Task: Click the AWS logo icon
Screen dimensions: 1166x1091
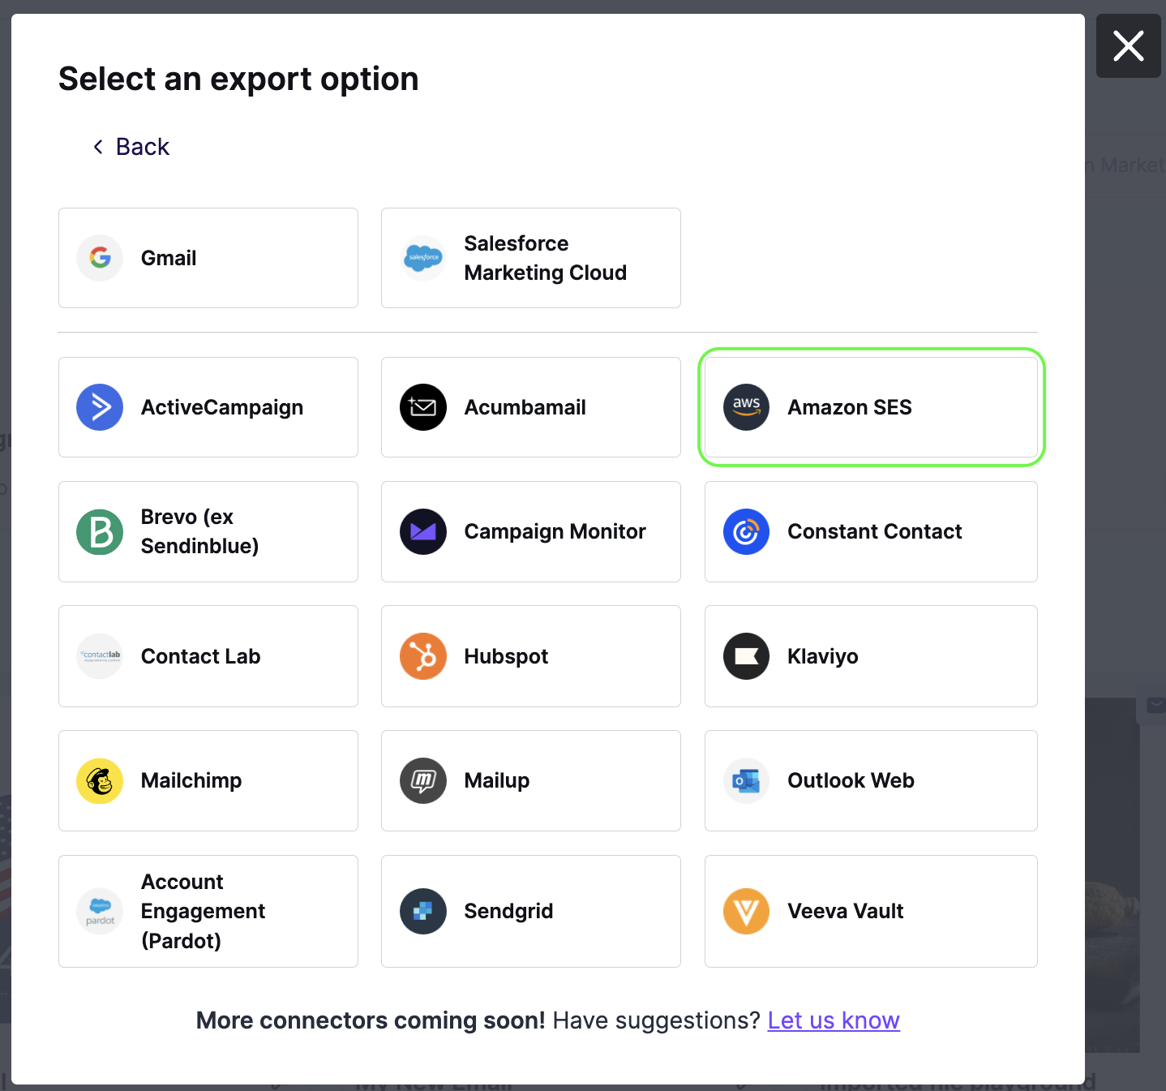Action: (746, 407)
